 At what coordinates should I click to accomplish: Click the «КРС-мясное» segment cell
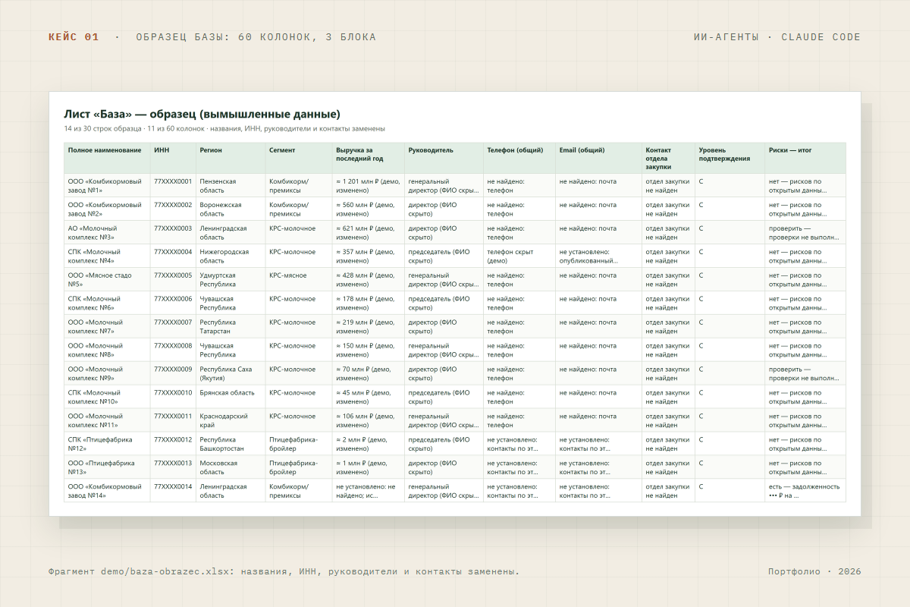[x=299, y=280]
